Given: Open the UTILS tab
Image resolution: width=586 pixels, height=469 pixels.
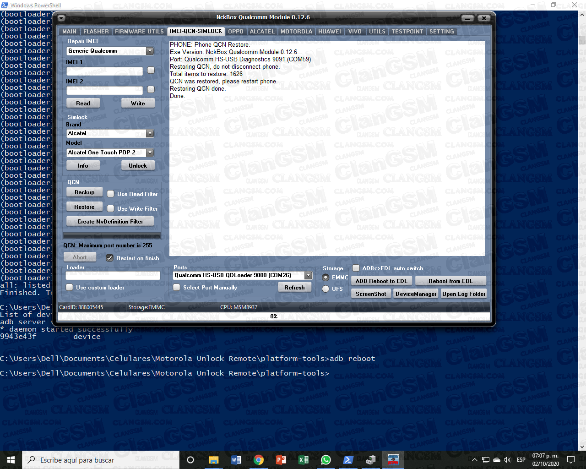Looking at the screenshot, I should tap(377, 32).
